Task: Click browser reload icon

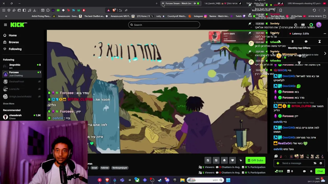Action: pyautogui.click(x=314, y=10)
